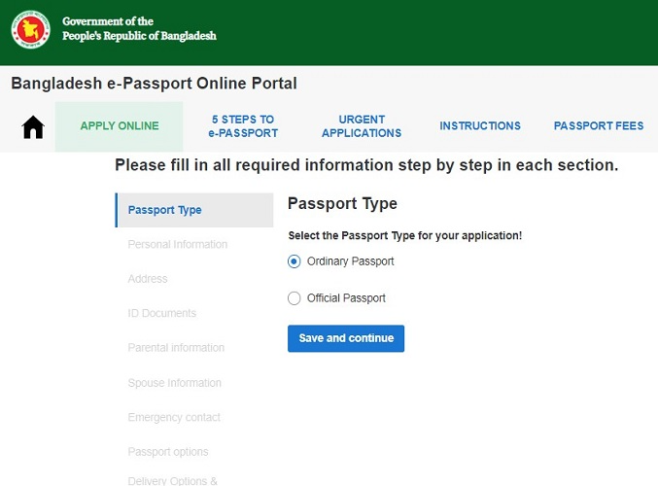
Task: Open Parental information section
Action: (176, 348)
